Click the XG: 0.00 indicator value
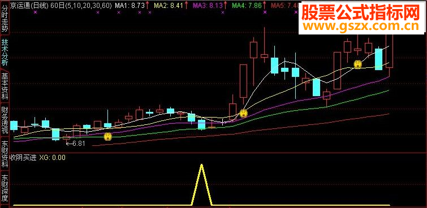The image size is (427, 208). (52, 158)
